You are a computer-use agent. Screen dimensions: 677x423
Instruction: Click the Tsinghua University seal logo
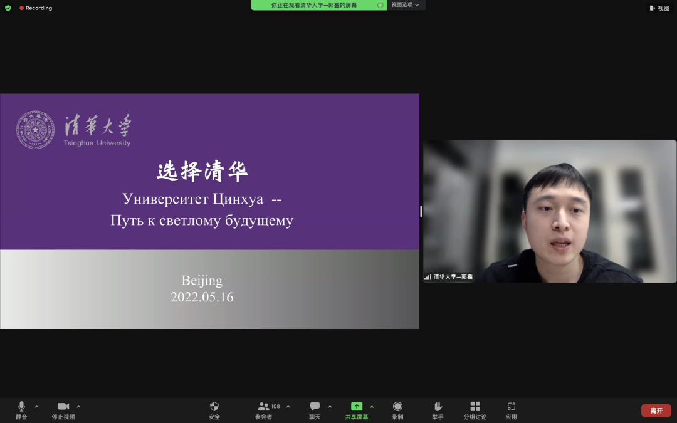(35, 130)
